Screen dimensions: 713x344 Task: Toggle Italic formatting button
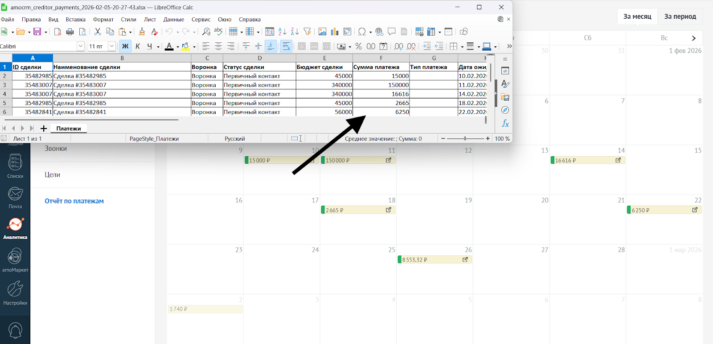(138, 46)
